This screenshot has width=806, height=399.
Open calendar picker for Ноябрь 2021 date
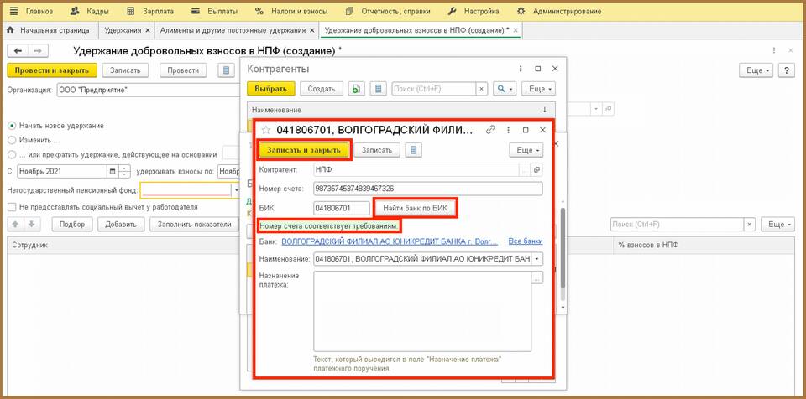point(112,172)
